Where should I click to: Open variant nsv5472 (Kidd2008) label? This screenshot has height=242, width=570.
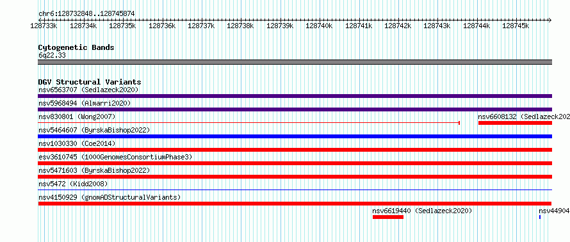click(73, 184)
